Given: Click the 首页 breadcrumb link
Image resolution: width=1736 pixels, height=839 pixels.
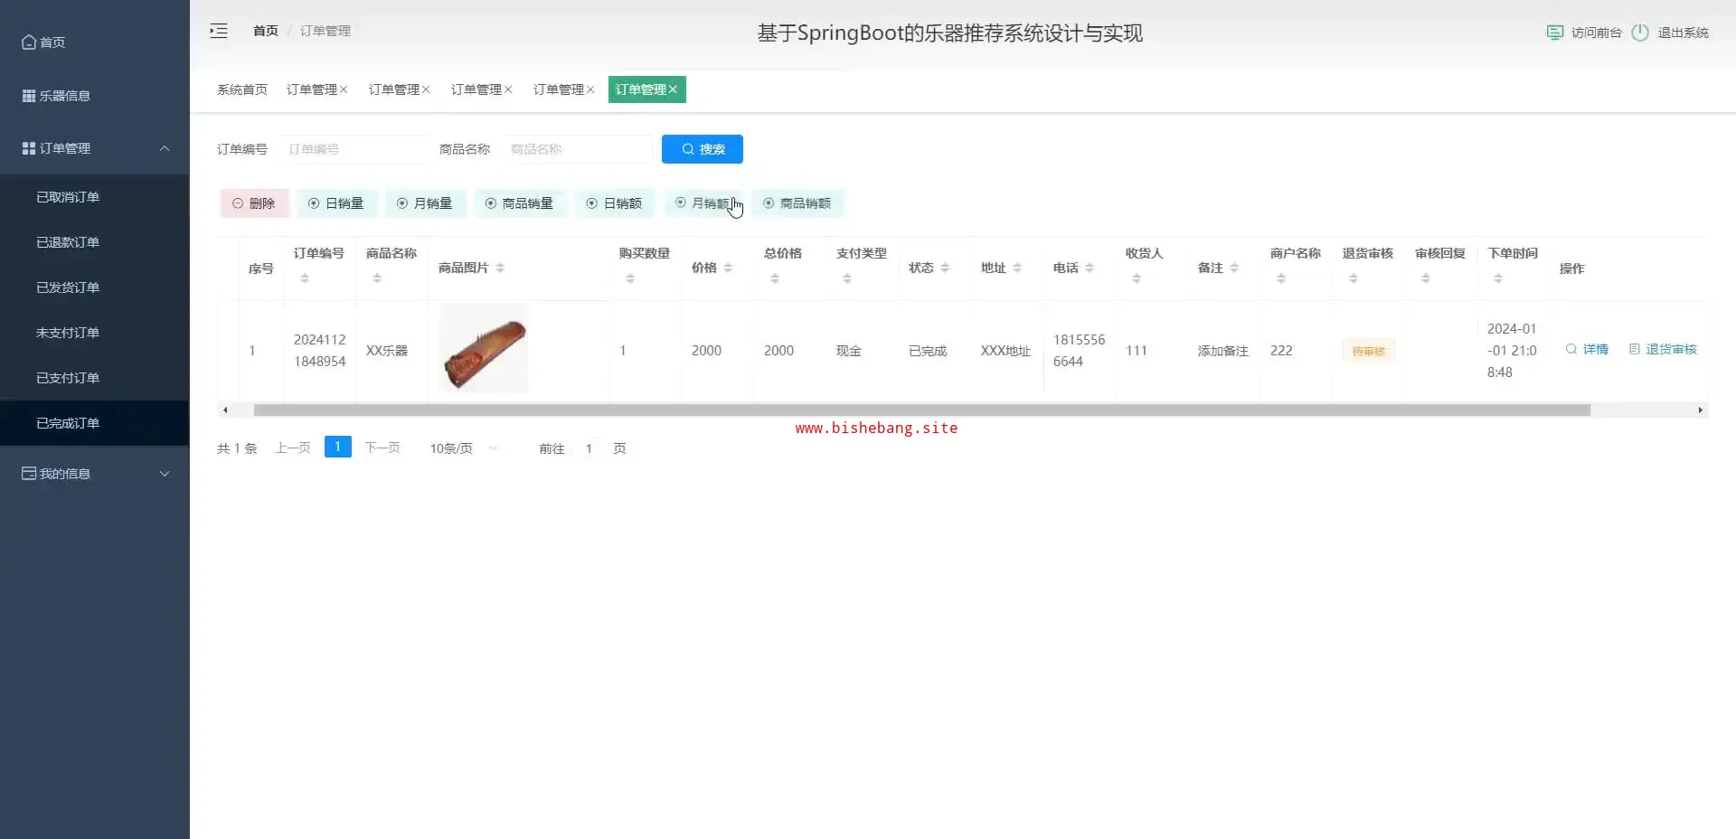Looking at the screenshot, I should (x=266, y=31).
